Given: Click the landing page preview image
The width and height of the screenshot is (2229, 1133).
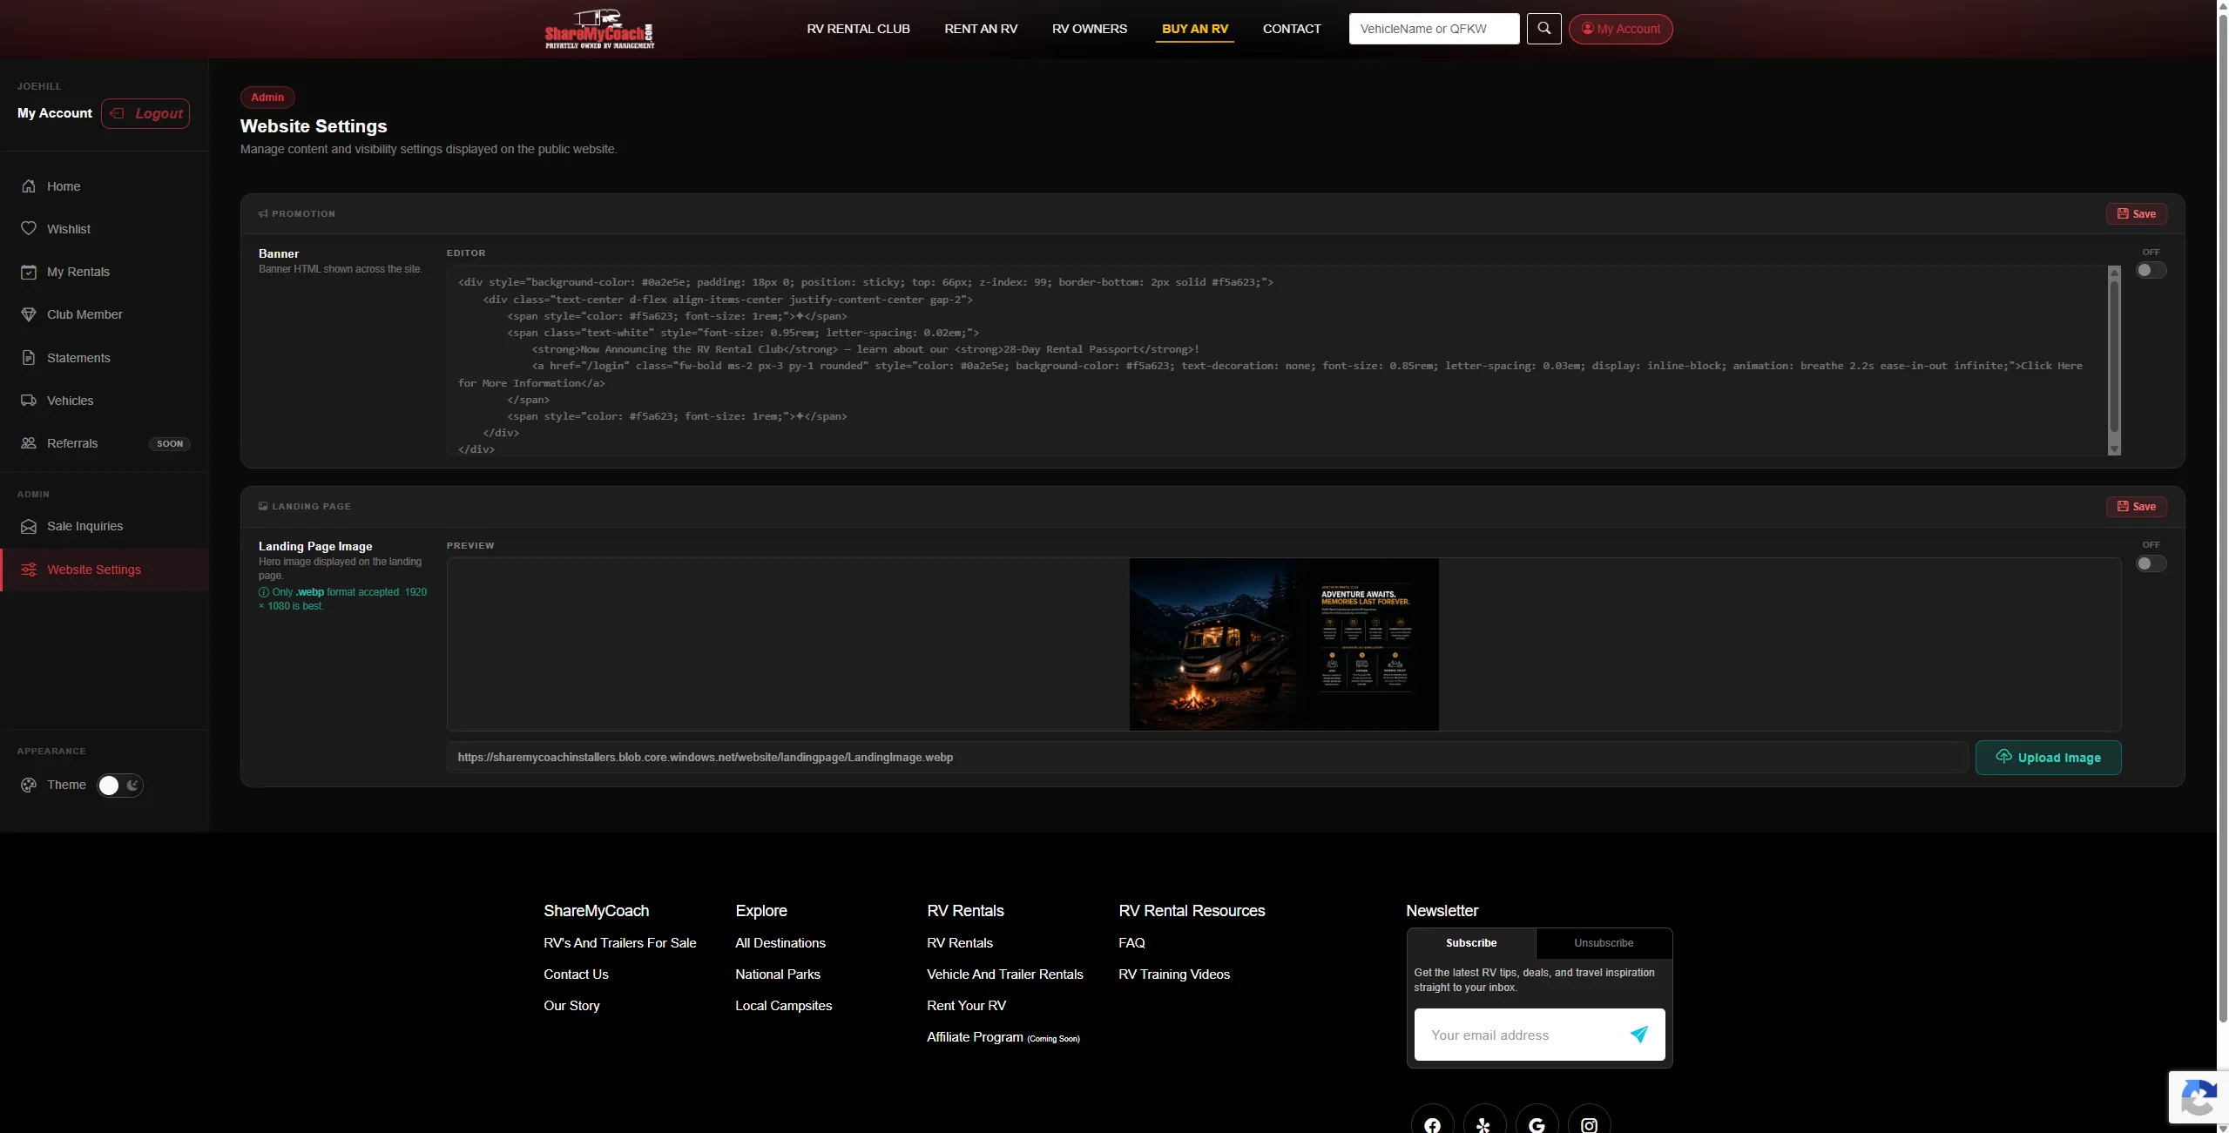Looking at the screenshot, I should [x=1284, y=644].
